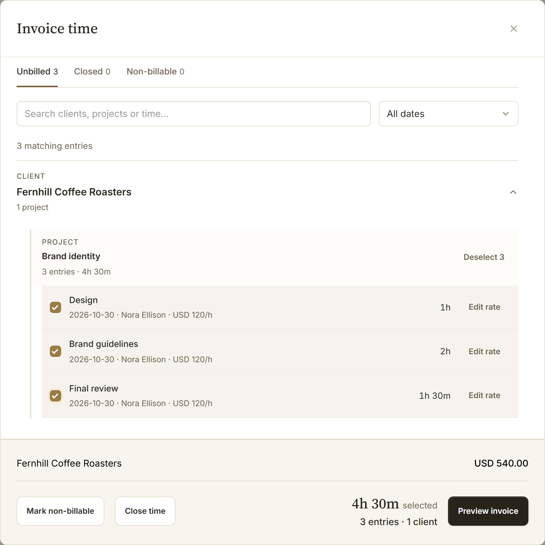Focus the search clients or projects field
The image size is (545, 545).
[x=194, y=114]
